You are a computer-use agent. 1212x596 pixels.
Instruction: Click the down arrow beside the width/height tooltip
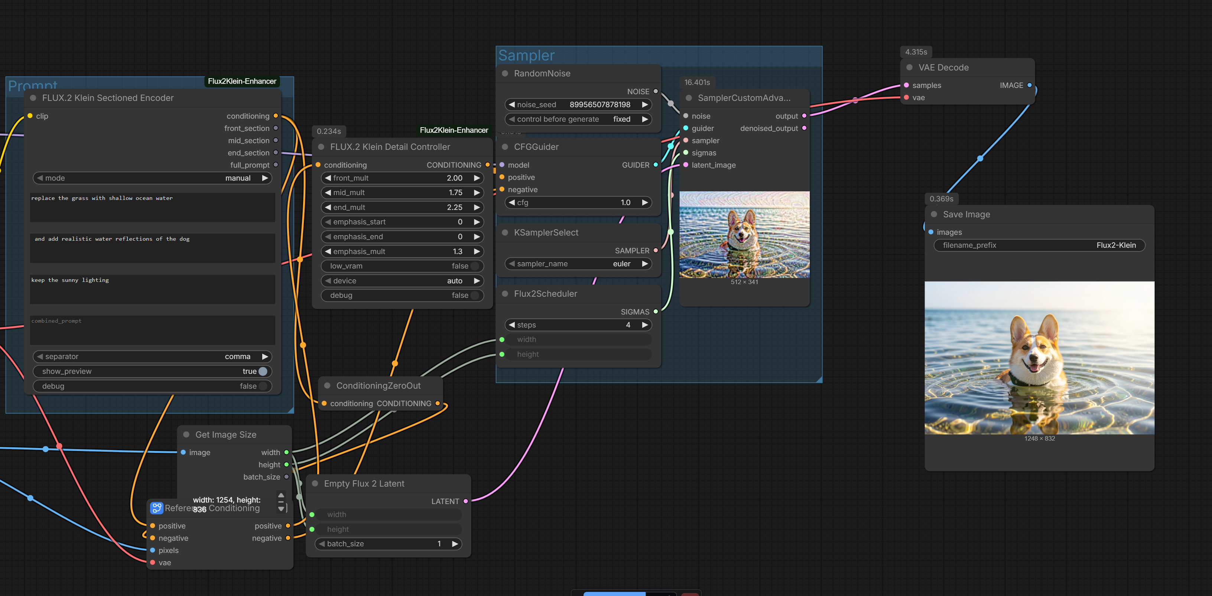click(281, 508)
